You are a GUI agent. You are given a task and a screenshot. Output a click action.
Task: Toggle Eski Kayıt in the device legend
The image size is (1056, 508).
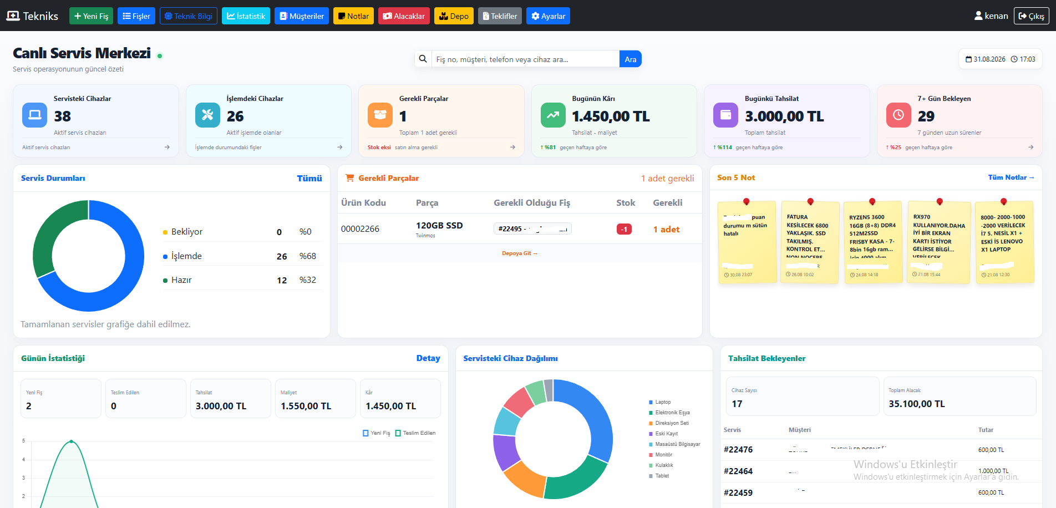pos(663,434)
